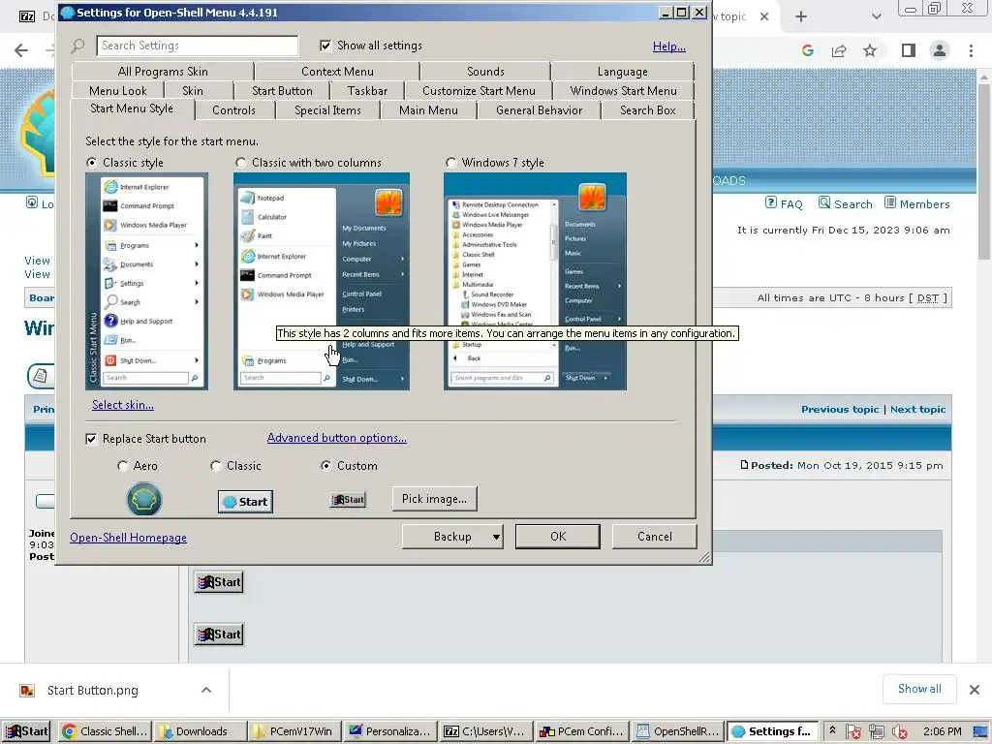Select the Custom start button radio

(x=326, y=466)
